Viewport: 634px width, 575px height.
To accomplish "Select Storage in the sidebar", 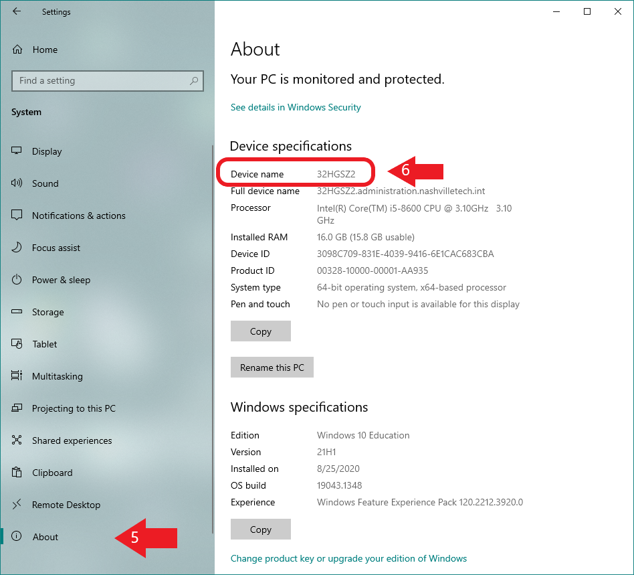I will tap(106, 312).
